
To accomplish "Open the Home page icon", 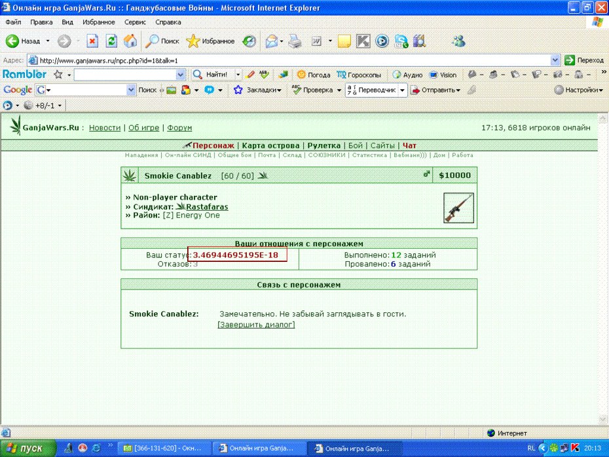I will coord(130,41).
